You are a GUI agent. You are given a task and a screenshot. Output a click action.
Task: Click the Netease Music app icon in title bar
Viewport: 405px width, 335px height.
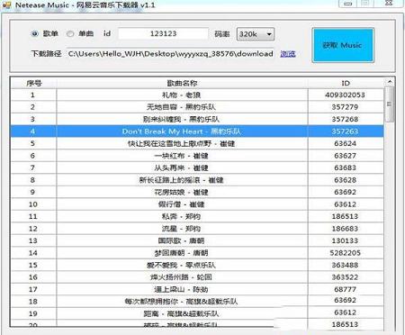click(6, 5)
